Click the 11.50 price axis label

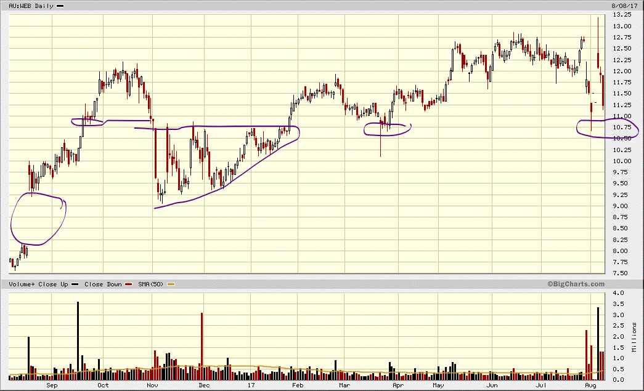[x=622, y=93]
